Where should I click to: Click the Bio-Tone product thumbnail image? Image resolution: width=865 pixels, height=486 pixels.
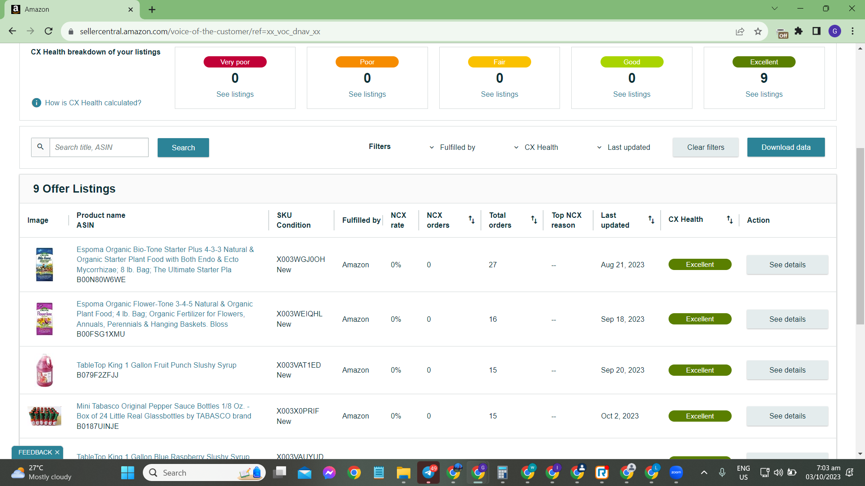(44, 265)
